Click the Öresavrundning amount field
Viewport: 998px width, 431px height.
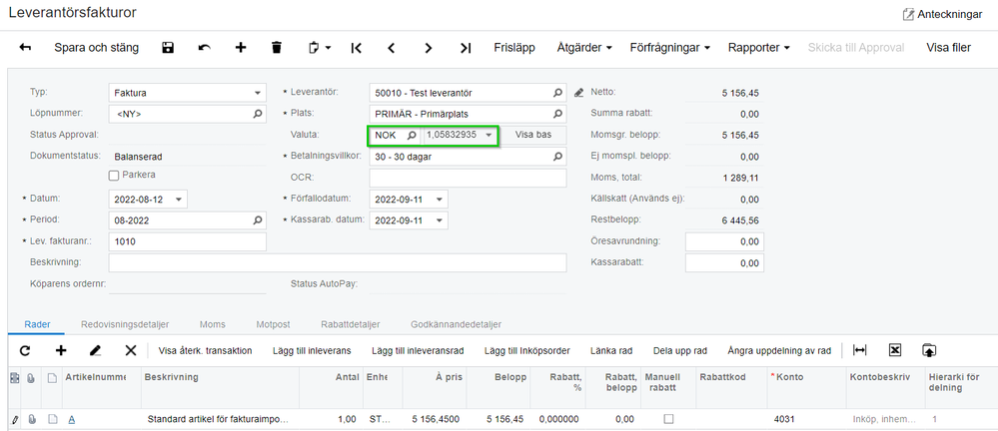(x=724, y=241)
